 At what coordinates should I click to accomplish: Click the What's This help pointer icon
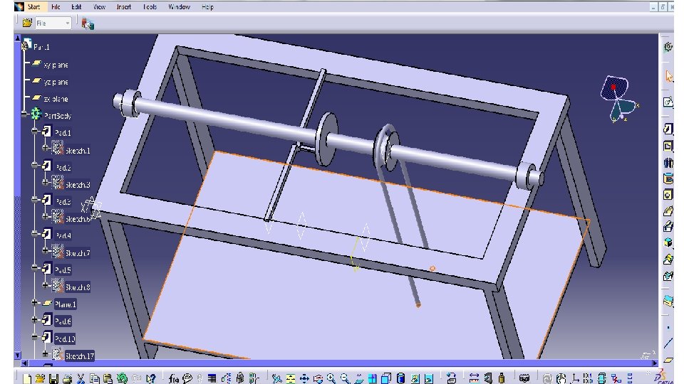coord(150,379)
